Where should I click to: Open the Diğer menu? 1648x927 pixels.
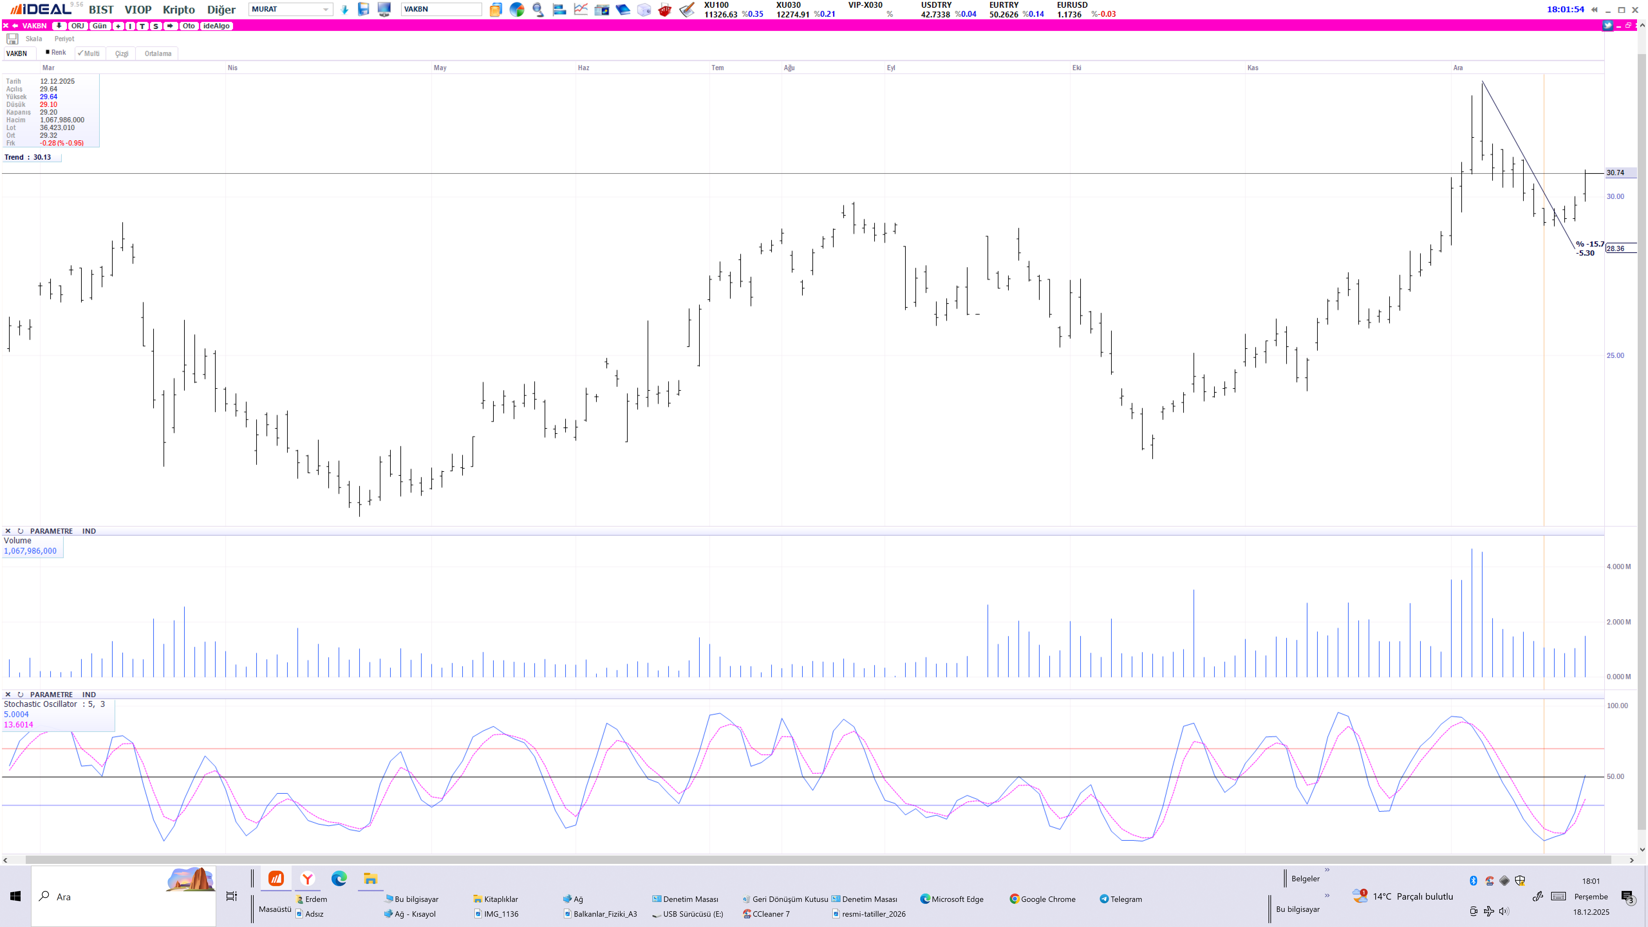(x=221, y=10)
